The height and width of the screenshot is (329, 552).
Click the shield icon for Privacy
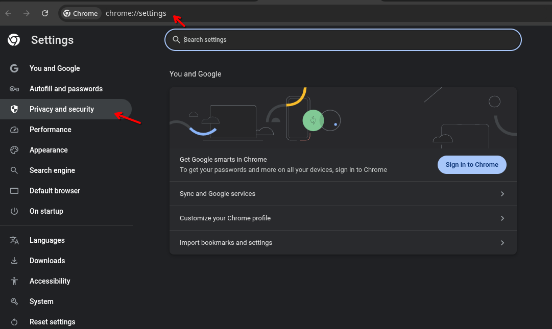[x=14, y=109]
